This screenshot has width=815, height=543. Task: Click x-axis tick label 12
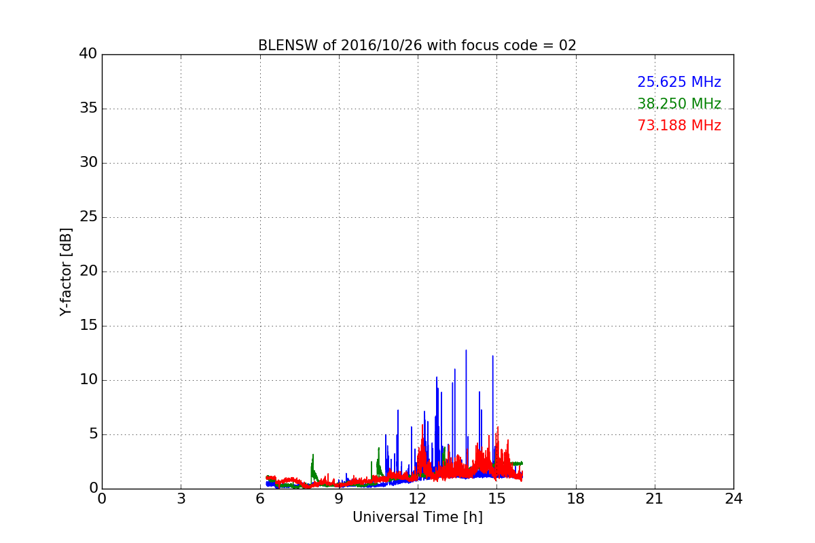(x=418, y=499)
